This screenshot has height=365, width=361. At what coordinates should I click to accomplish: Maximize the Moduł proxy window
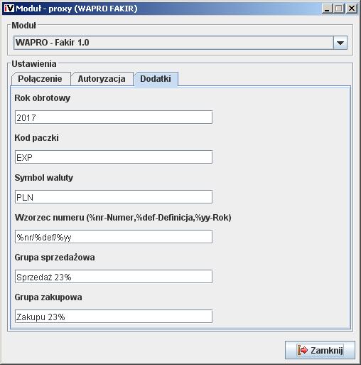coord(339,9)
